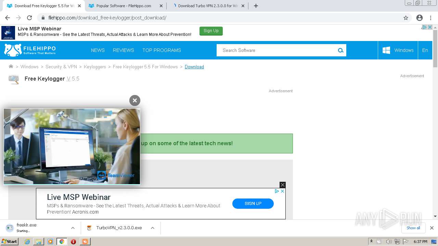Screen dimensions: 438x246
Task: Bookmark this page with the star icon
Action: pos(406,18)
